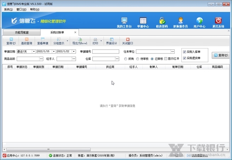This screenshot has width=232, height=160.
Task: Click app icon in title bar
Action: point(4,4)
